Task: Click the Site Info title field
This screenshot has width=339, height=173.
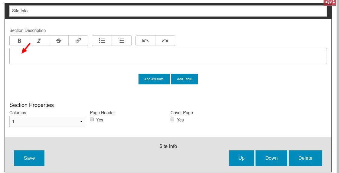Action: (x=168, y=11)
